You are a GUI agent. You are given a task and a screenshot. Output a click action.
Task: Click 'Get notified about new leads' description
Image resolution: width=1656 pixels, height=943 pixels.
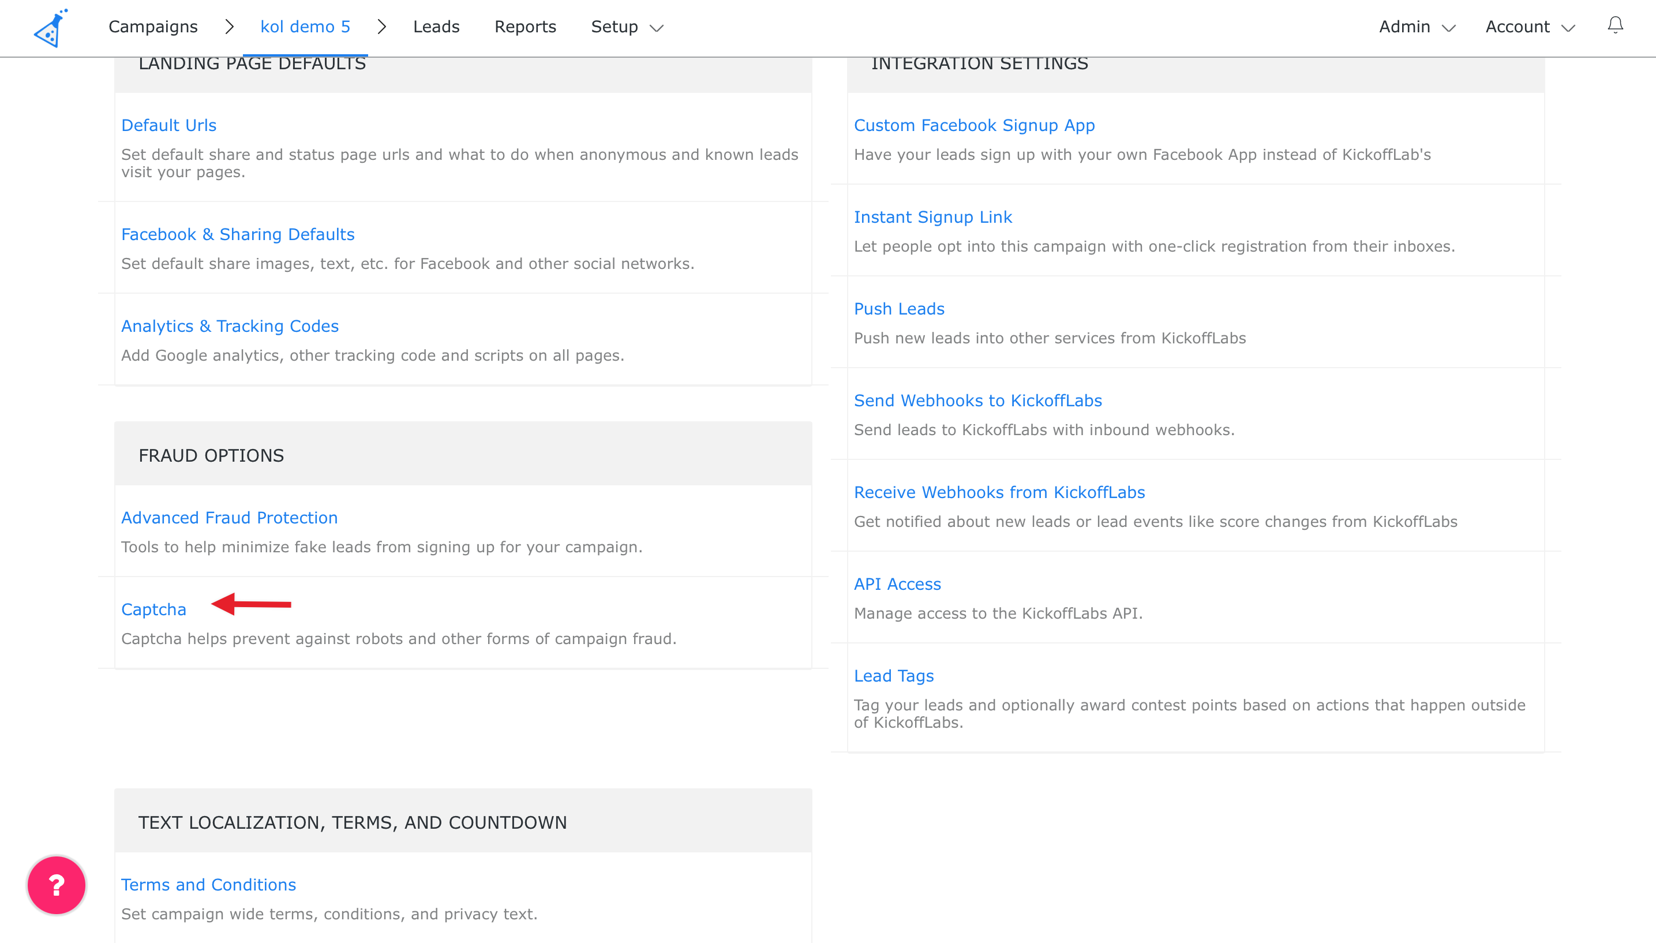[x=1156, y=522]
